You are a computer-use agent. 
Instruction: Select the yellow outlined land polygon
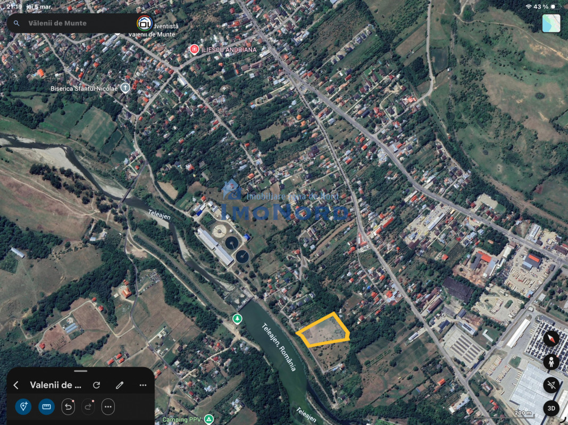point(323,331)
